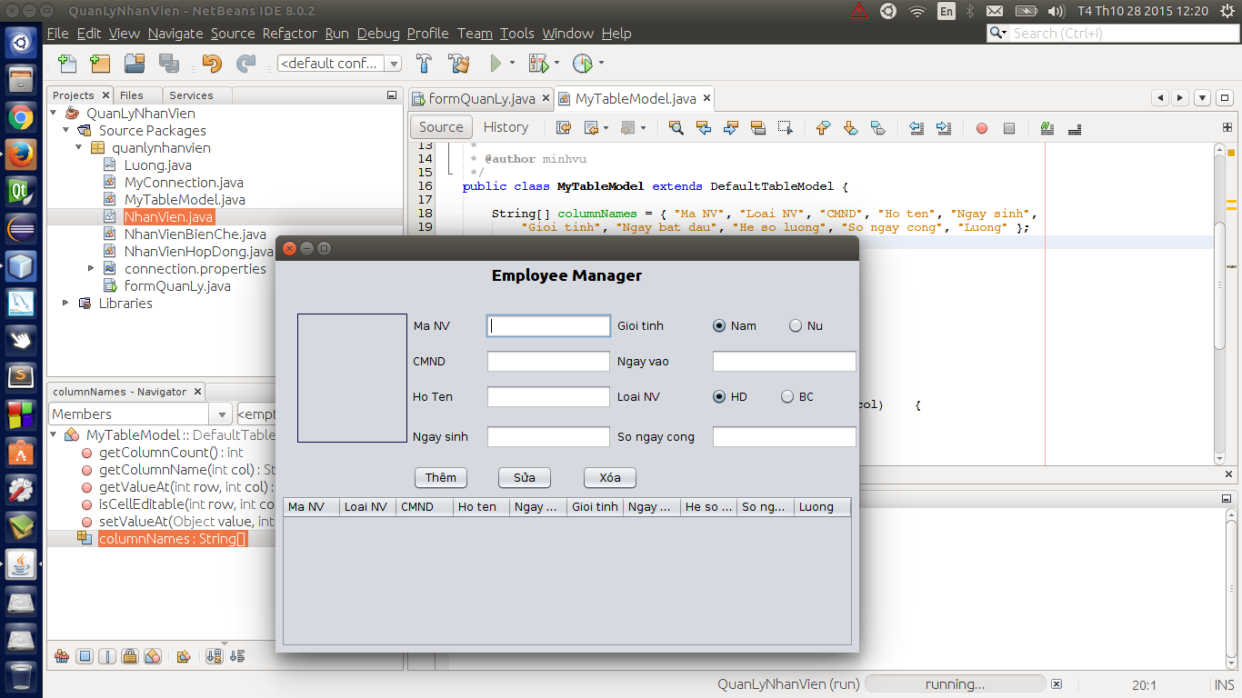Screen dimensions: 1242x698
Task: Choose the Nam radio button
Action: [x=719, y=326]
